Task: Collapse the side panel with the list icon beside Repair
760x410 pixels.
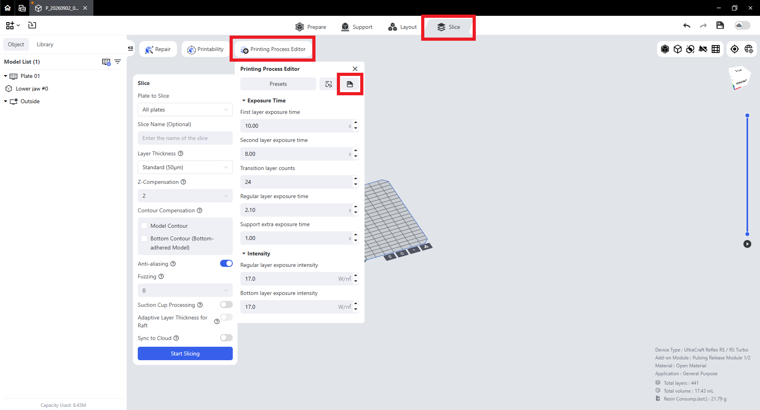Action: pyautogui.click(x=131, y=49)
